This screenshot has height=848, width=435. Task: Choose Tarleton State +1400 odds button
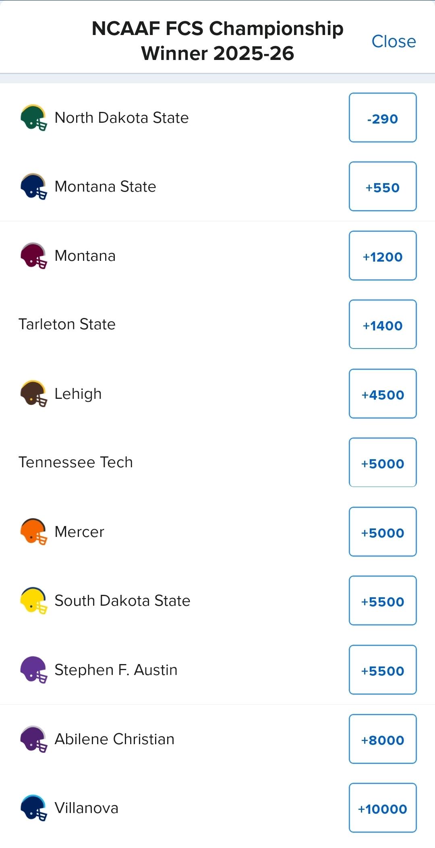[x=383, y=324]
